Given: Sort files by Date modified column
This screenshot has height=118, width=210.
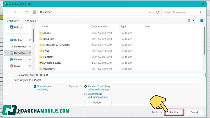Looking at the screenshot, I should (99, 26).
